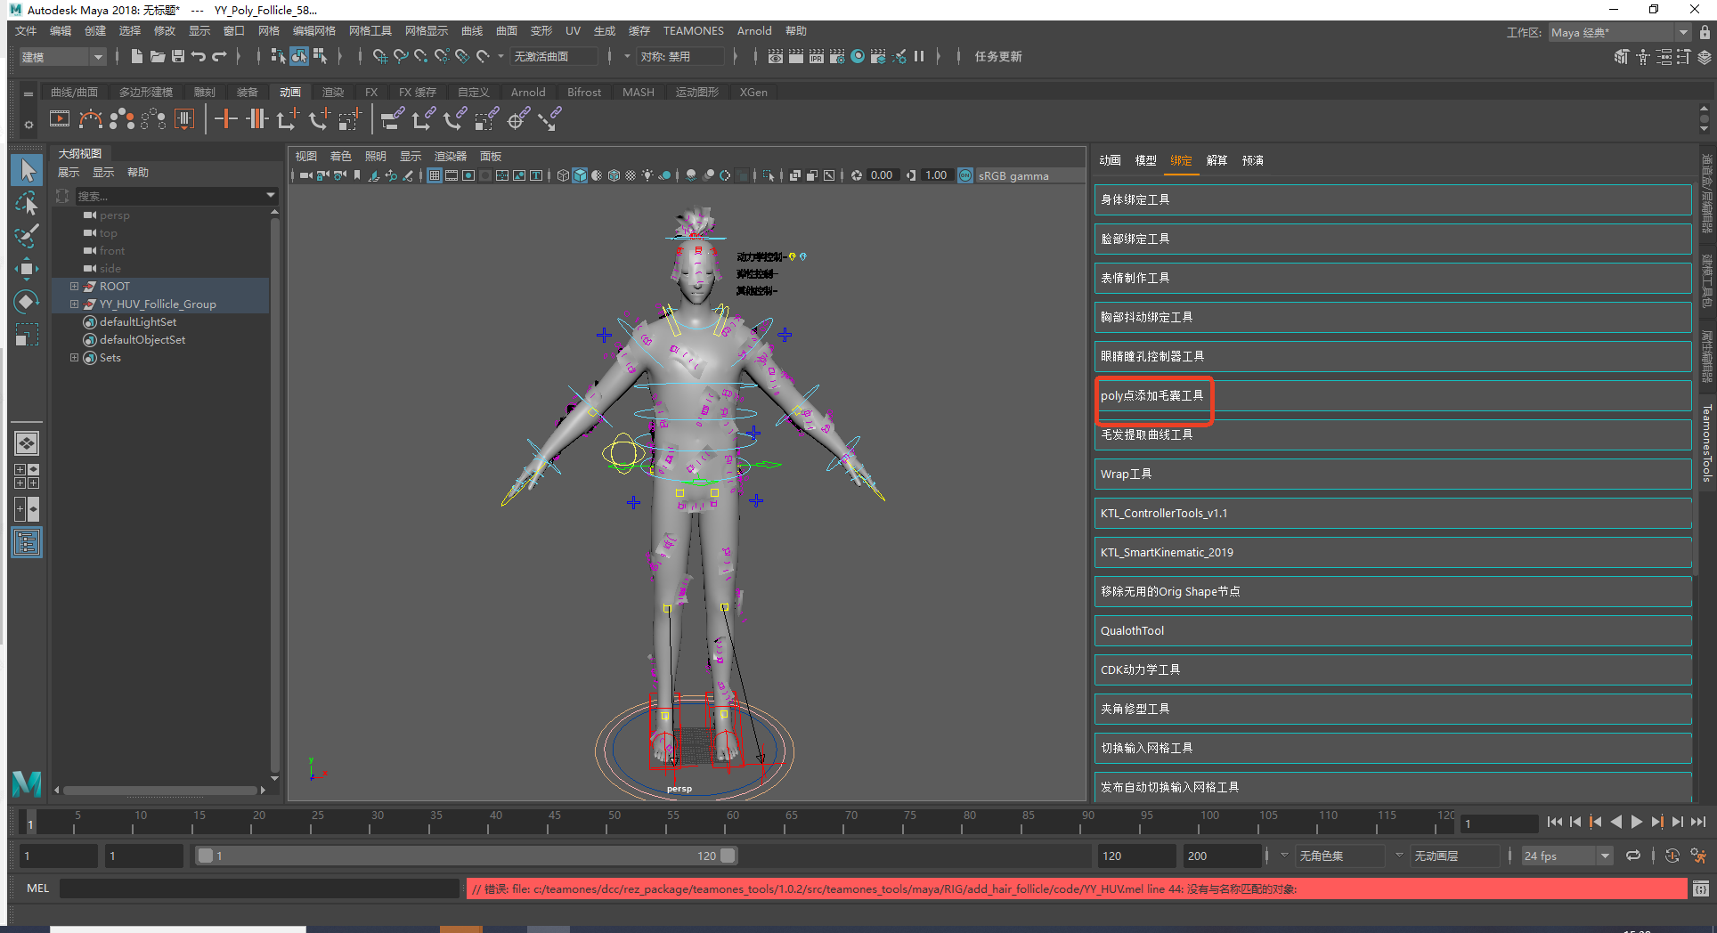1717x933 pixels.
Task: Click the Set Key icon on shelf
Action: tap(226, 118)
